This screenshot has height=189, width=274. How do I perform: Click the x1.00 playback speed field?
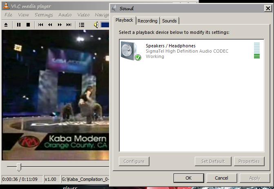(x=52, y=179)
